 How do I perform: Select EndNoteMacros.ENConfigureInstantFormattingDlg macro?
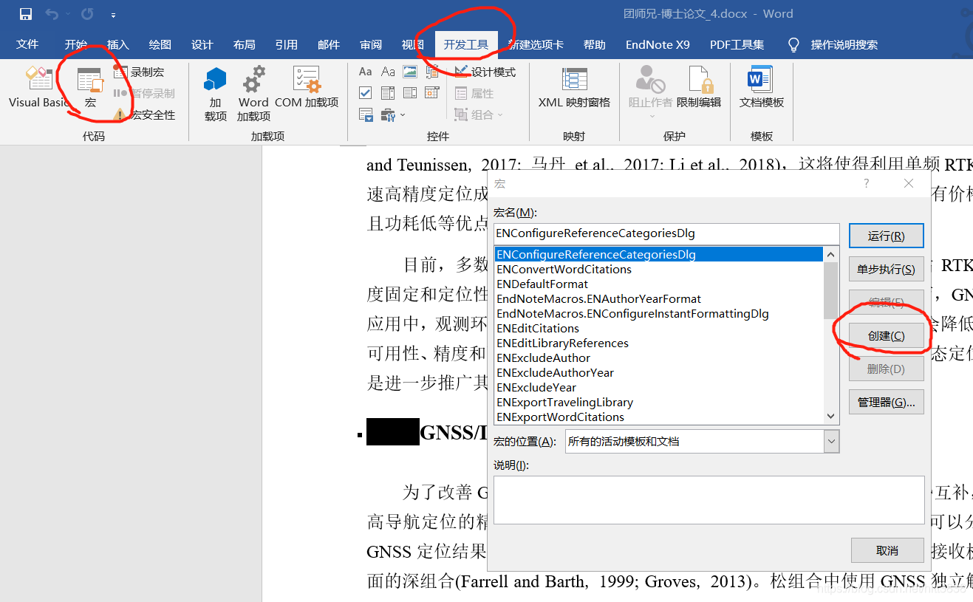(x=659, y=314)
